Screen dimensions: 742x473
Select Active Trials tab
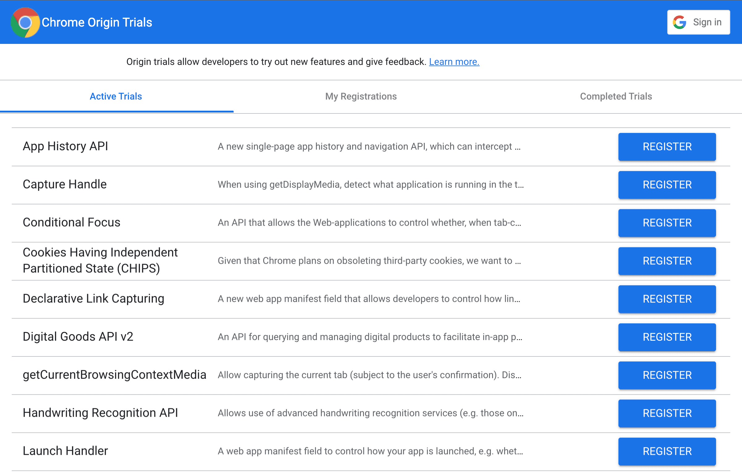tap(115, 96)
